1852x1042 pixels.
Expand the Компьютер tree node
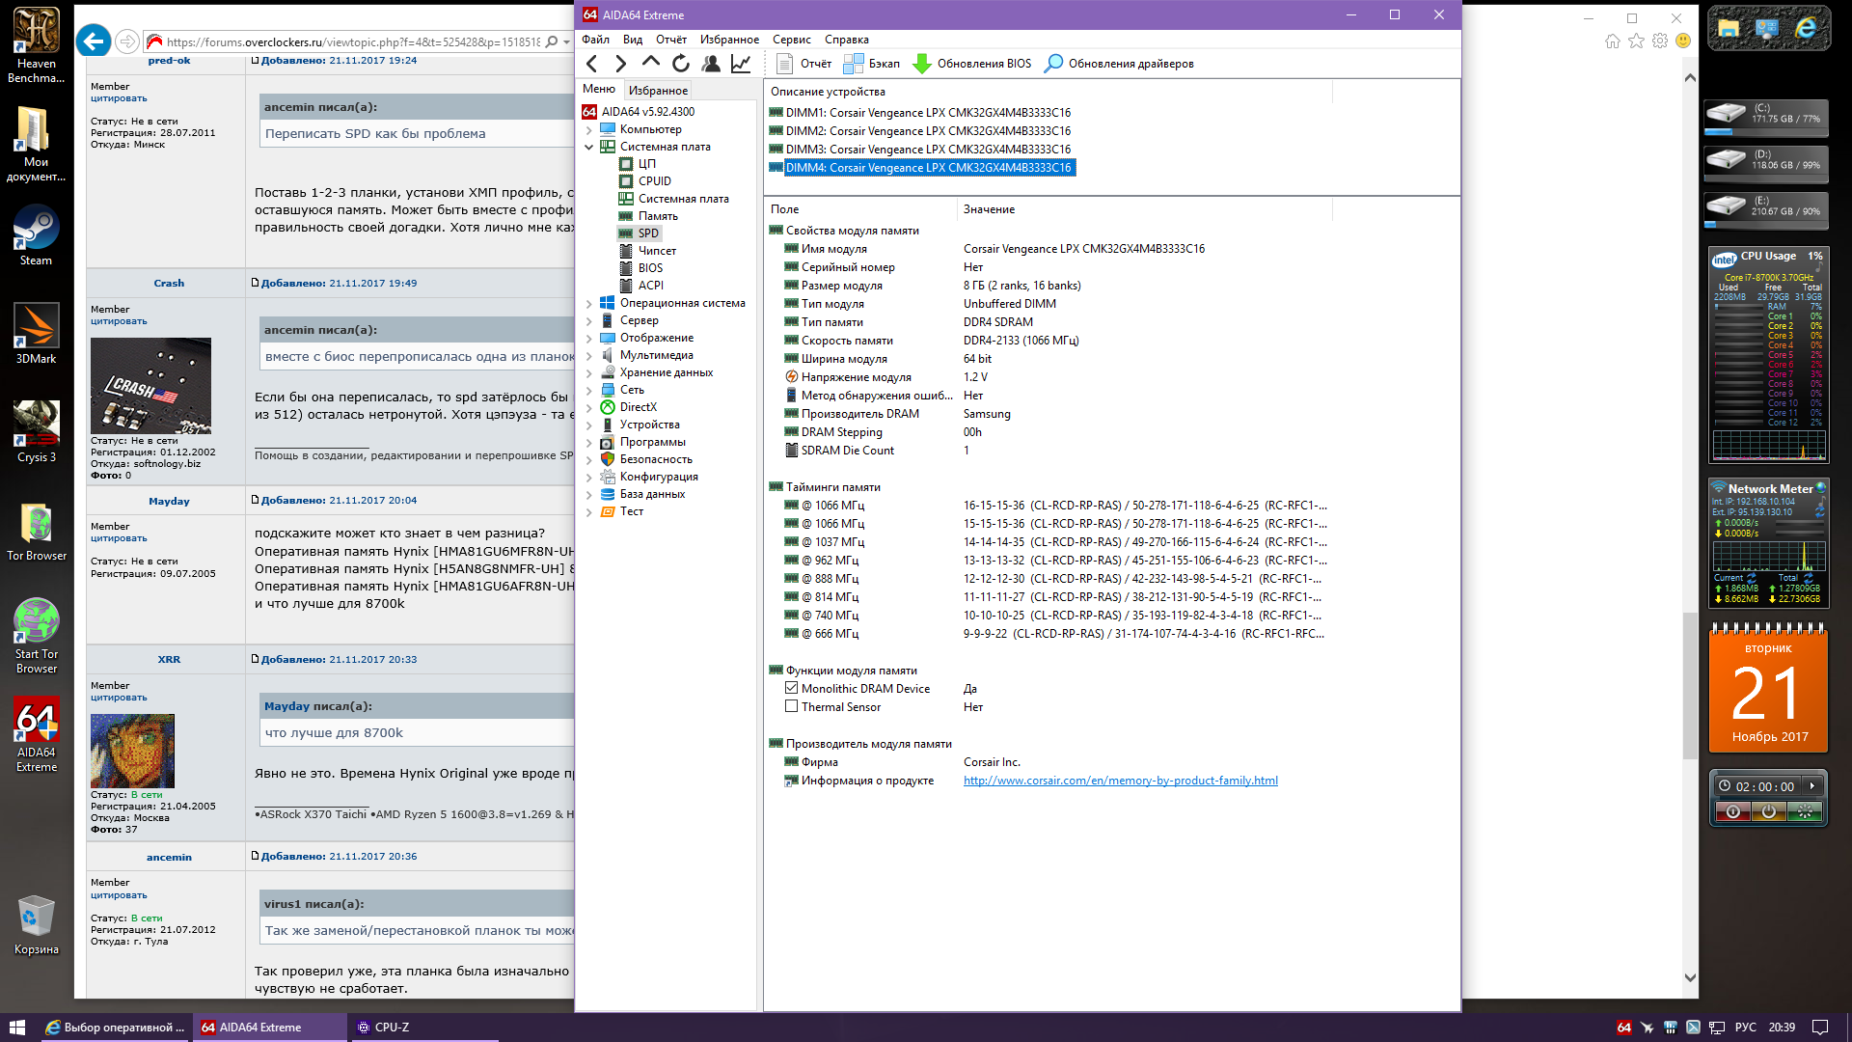588,129
